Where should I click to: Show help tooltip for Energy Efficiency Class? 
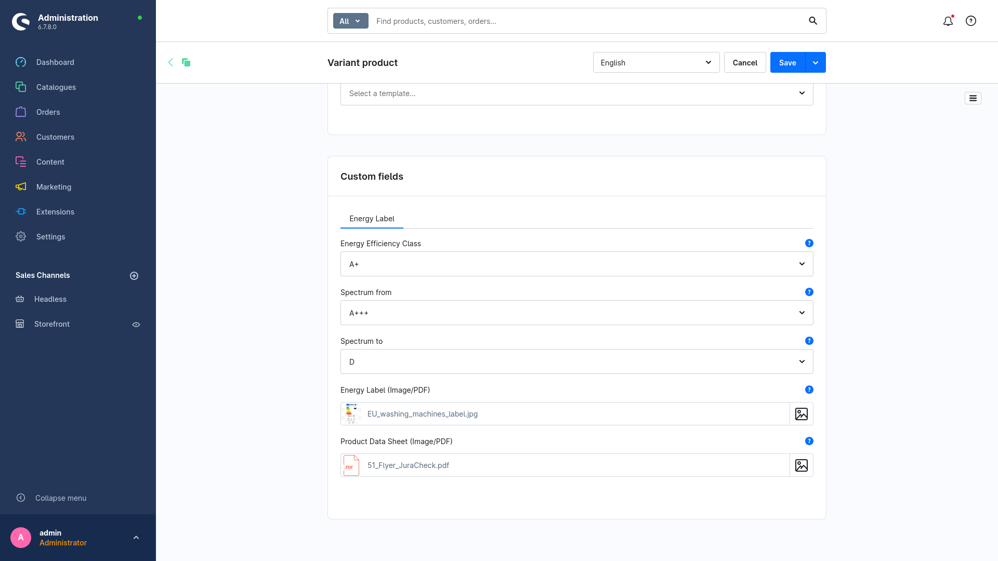(x=809, y=243)
